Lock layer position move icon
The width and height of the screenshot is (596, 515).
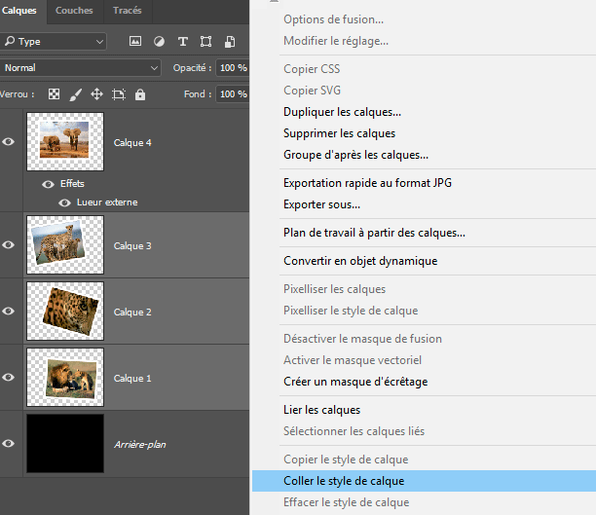[97, 94]
